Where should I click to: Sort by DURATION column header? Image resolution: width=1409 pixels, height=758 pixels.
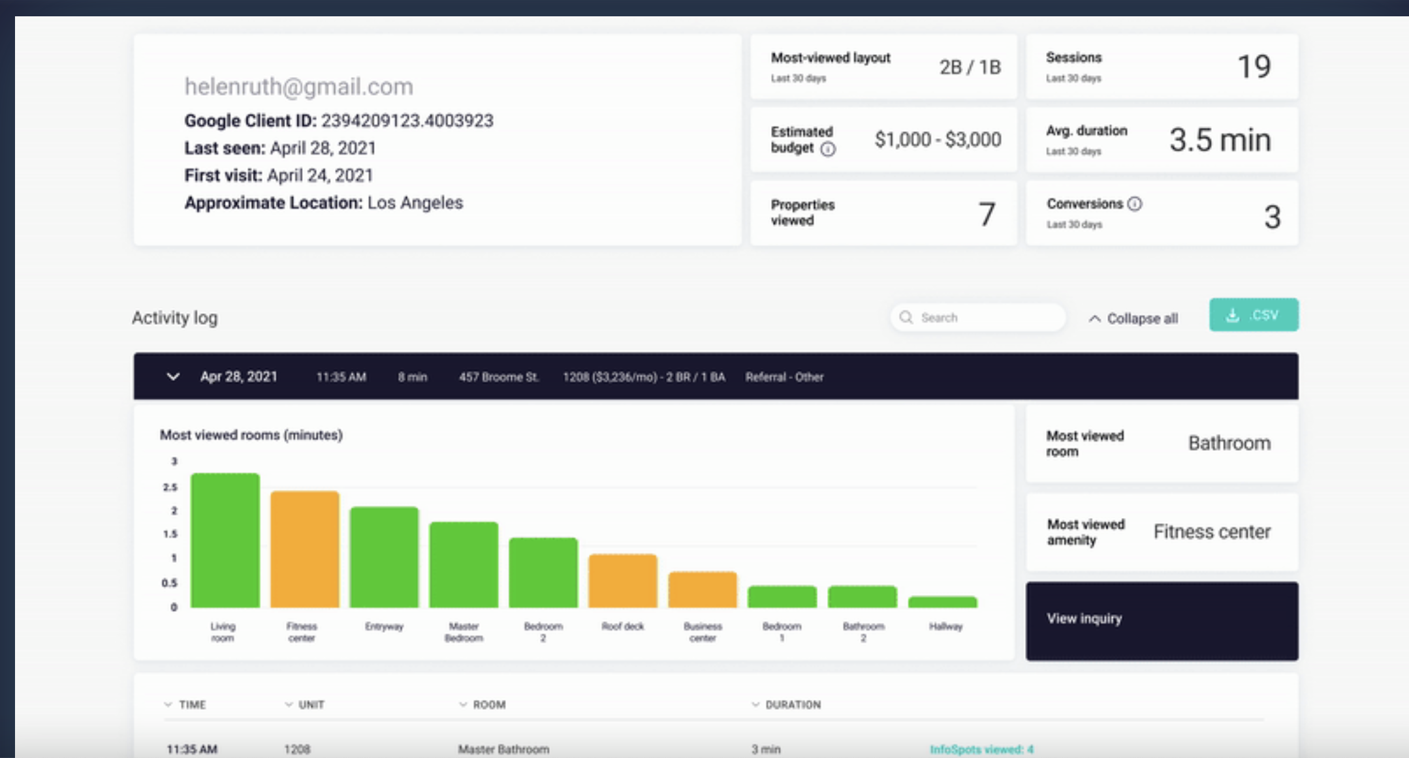coord(792,705)
